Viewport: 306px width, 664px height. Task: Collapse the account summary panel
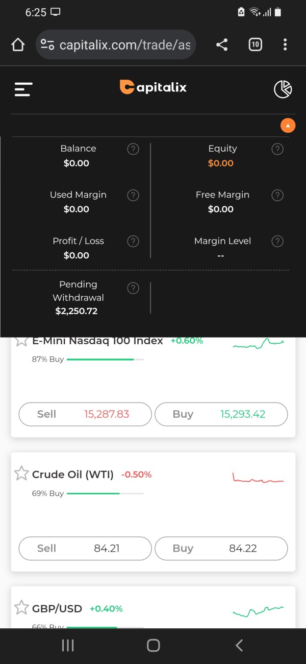(x=288, y=126)
